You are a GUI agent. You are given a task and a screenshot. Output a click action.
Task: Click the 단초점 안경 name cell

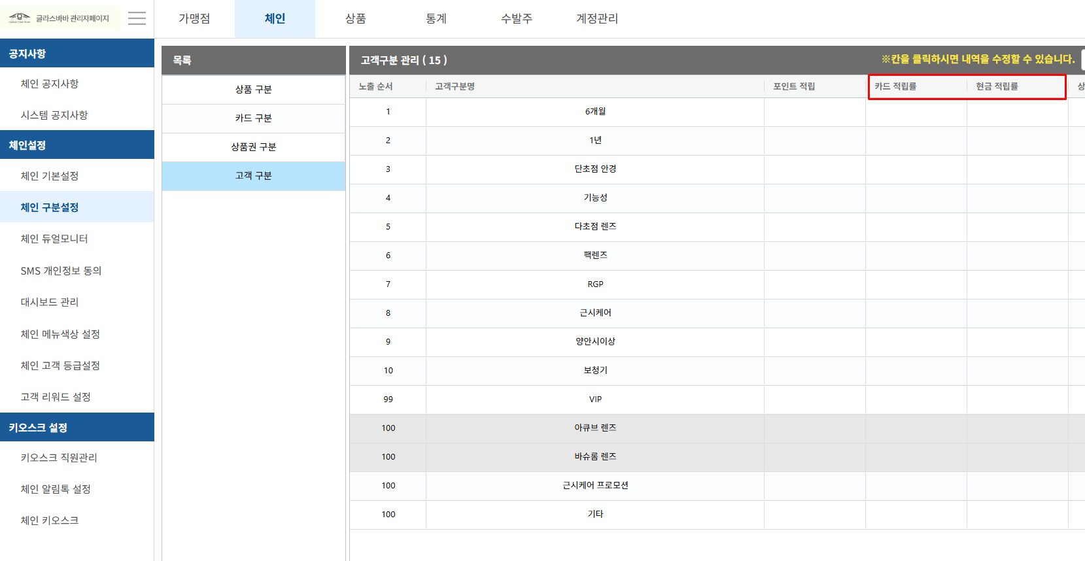pos(595,169)
